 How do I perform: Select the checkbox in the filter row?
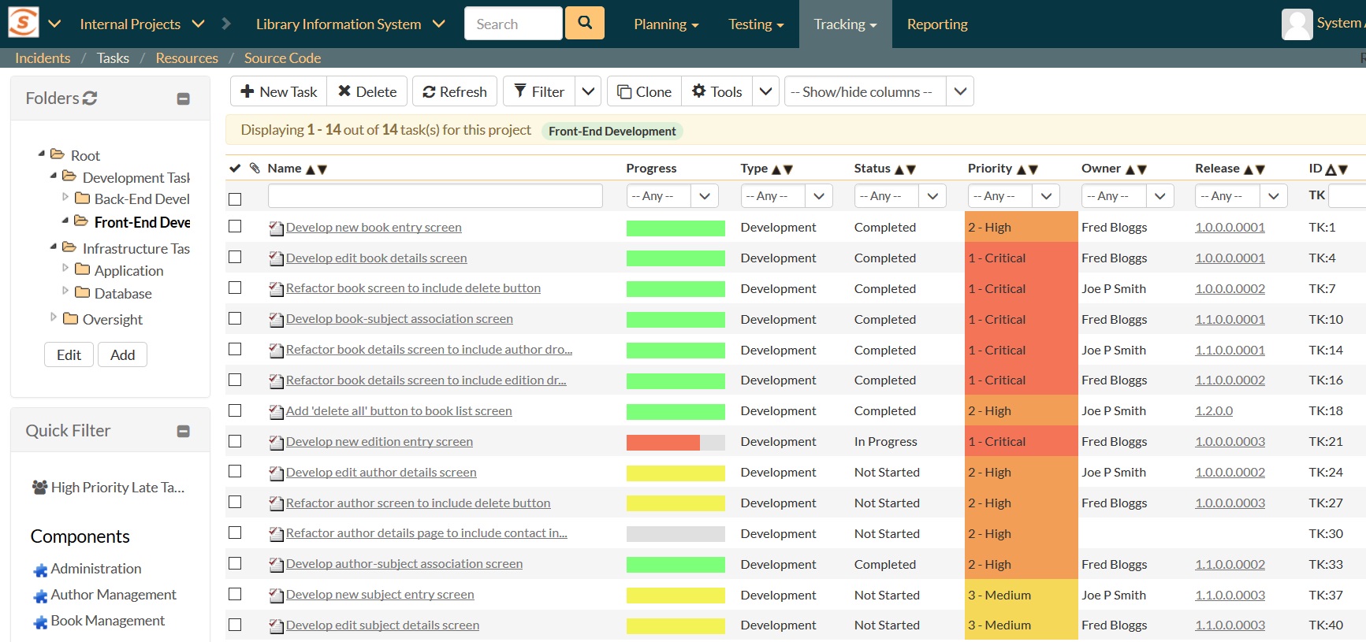click(235, 199)
